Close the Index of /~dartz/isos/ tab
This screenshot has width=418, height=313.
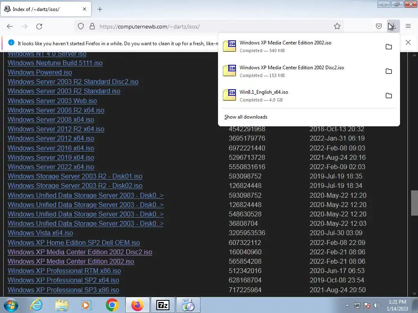coord(84,9)
